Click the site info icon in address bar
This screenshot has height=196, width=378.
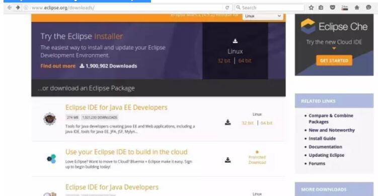pyautogui.click(x=26, y=8)
